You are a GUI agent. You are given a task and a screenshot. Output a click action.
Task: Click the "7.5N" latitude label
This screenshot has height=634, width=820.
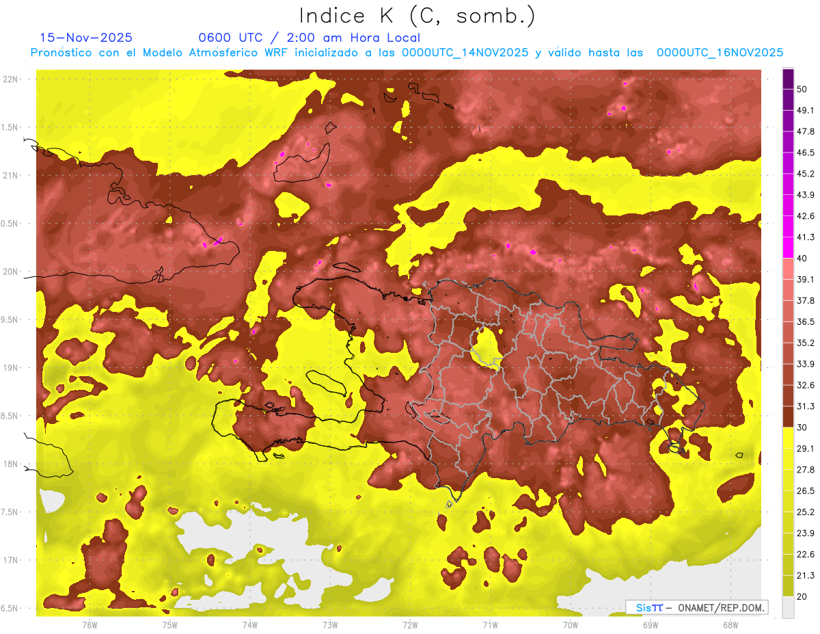(10, 512)
